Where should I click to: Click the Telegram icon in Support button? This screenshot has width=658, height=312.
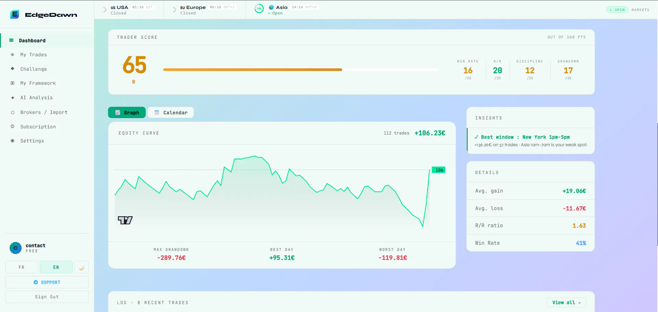point(36,282)
